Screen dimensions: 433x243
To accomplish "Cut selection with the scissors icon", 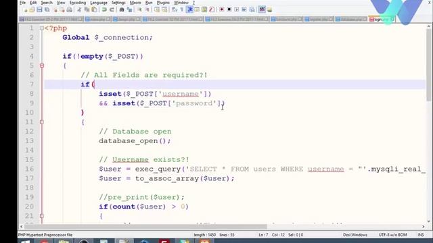I will (80, 9).
